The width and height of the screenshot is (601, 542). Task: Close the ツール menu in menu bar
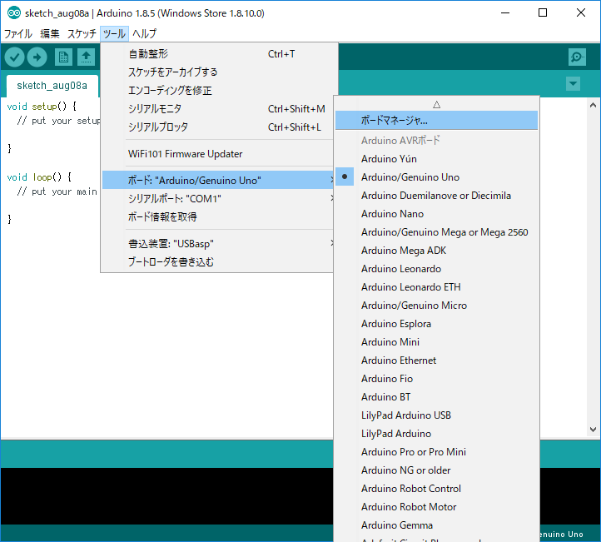tap(114, 34)
